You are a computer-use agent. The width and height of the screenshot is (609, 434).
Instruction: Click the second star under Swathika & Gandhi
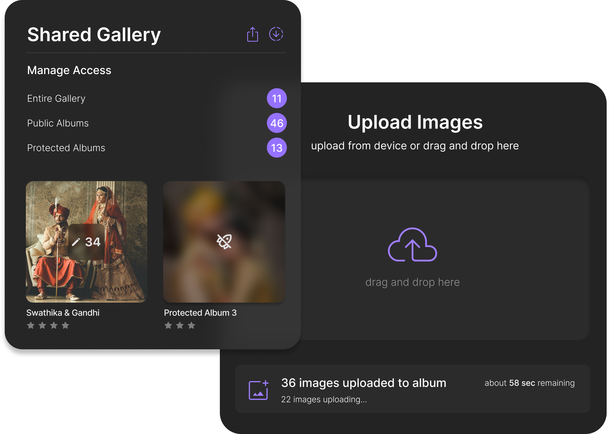coord(42,325)
